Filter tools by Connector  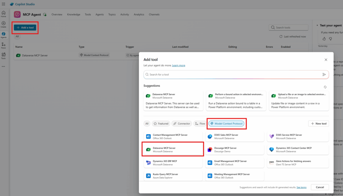point(182,123)
